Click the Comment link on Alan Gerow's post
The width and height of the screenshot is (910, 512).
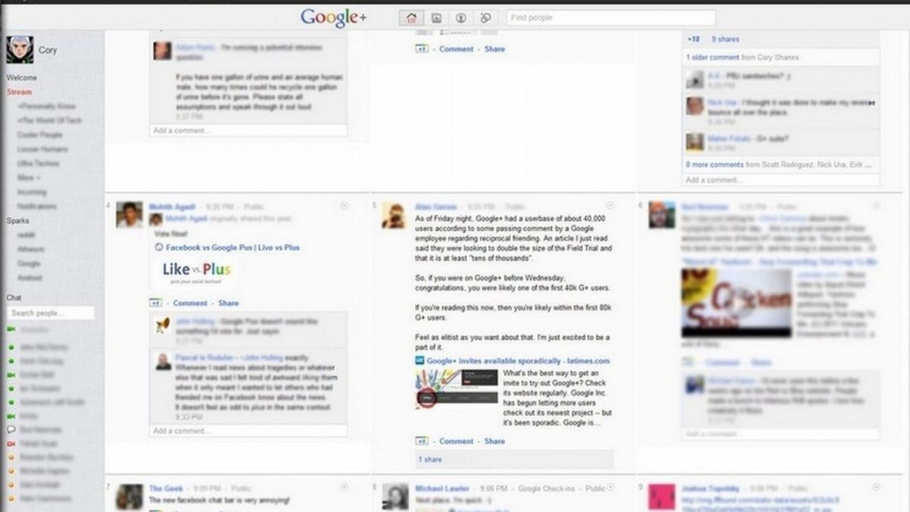click(456, 441)
